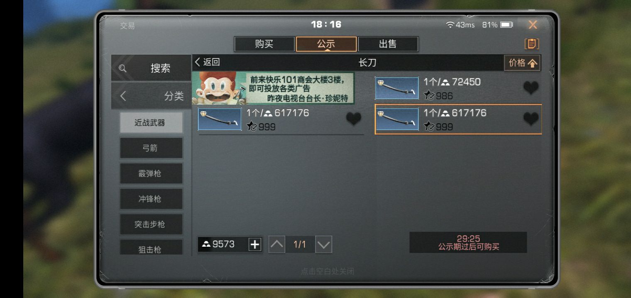
Task: Sort listings by 价格 arrow
Action: (x=522, y=63)
